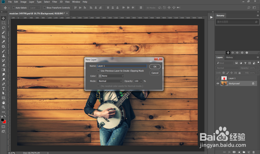The image size is (260, 154).
Task: Hide the Background layer eye icon
Action: point(218,83)
